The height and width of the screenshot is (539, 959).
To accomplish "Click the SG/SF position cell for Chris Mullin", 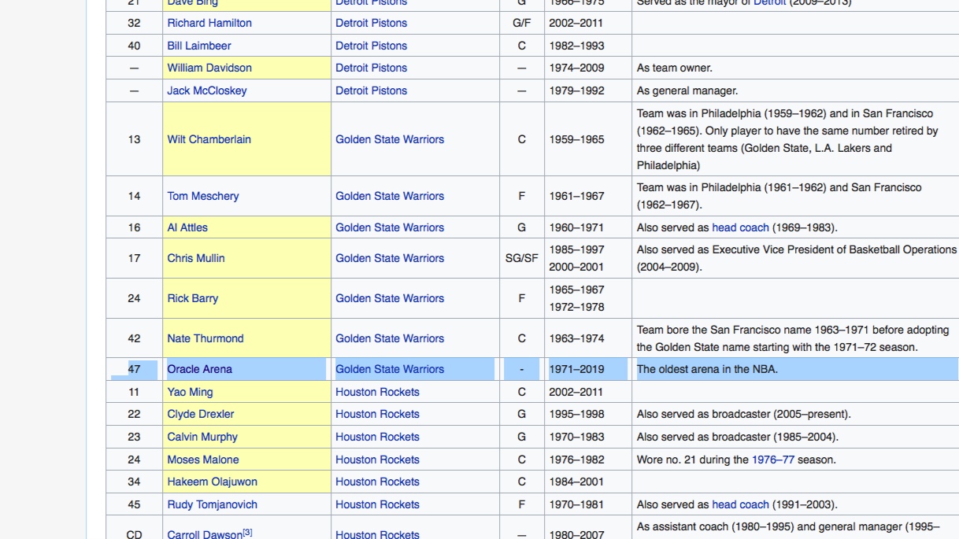I will click(521, 258).
